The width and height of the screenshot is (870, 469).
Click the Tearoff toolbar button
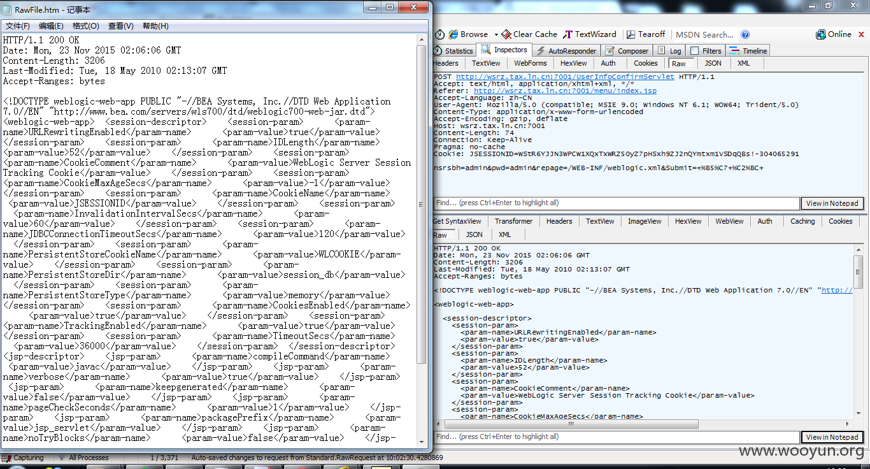coord(646,34)
